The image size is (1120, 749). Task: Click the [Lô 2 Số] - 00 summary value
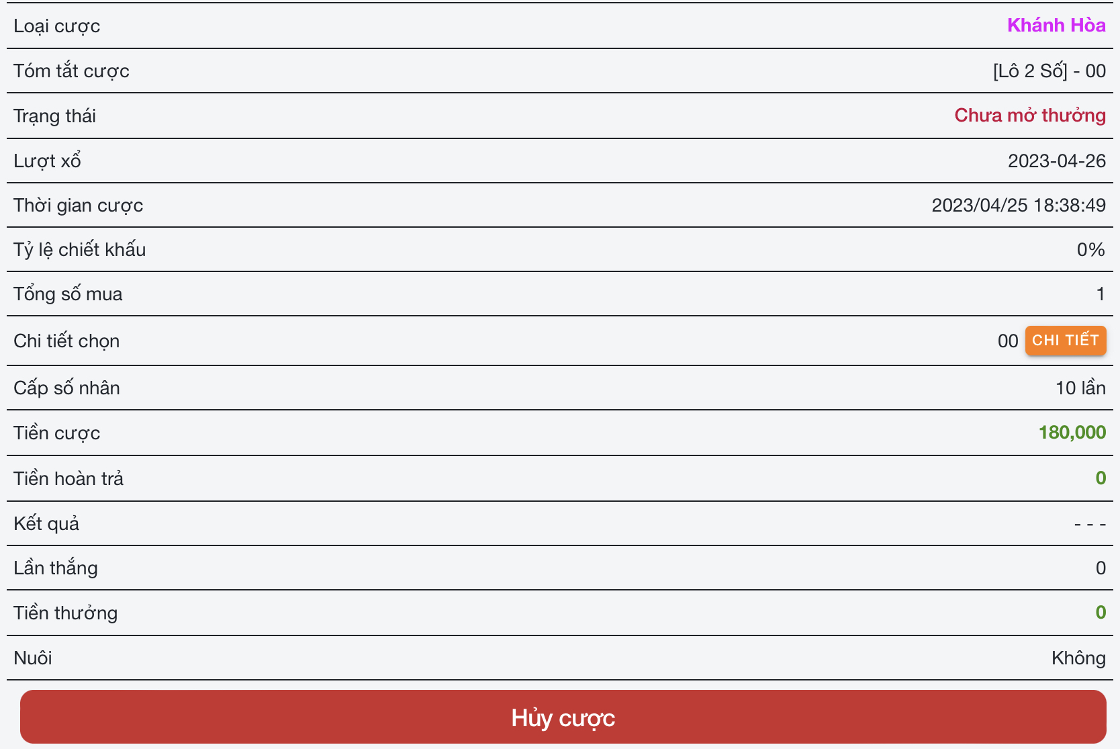coord(1049,71)
